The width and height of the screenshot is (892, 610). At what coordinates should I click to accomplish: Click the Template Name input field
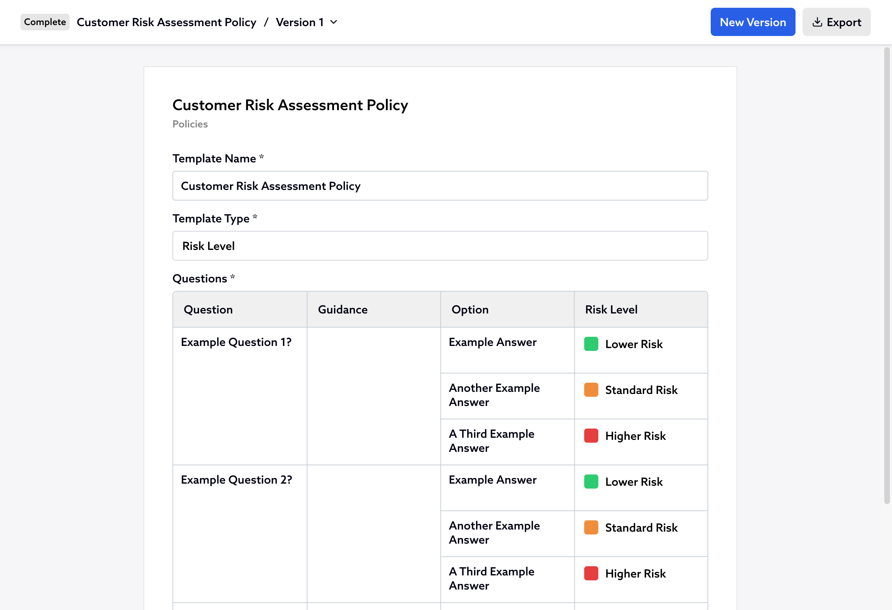click(440, 186)
